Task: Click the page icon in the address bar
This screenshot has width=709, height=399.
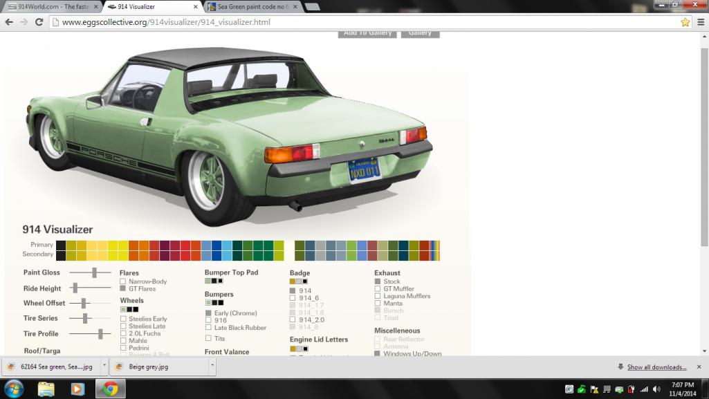Action: point(55,22)
